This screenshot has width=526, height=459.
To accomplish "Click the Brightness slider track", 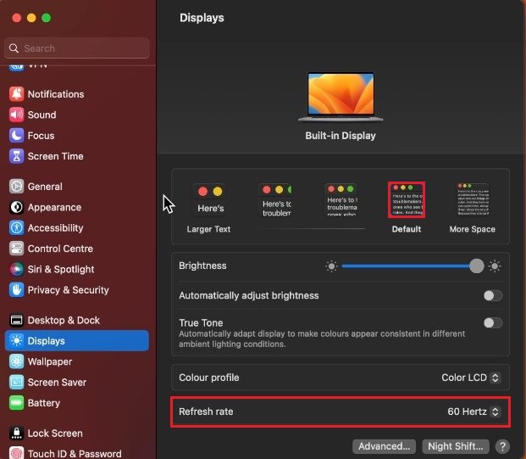I will pos(407,266).
